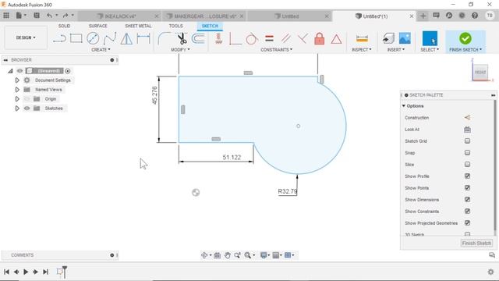Click the Insert Derive icon

[388, 38]
